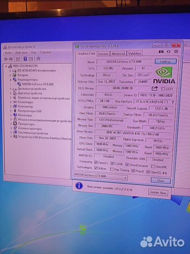Click the BIOS Version field
This screenshot has height=254, width=190.
(x=123, y=88)
